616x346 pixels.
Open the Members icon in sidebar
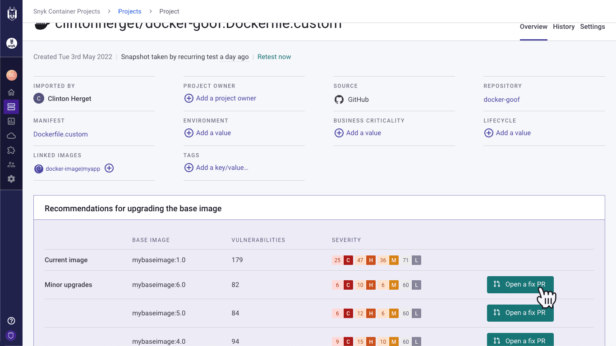(x=11, y=164)
